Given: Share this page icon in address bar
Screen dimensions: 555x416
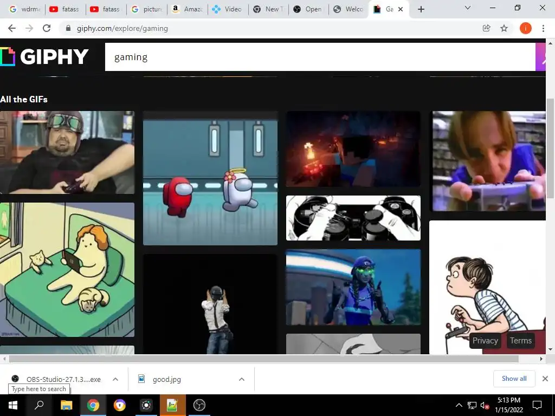Looking at the screenshot, I should [486, 28].
